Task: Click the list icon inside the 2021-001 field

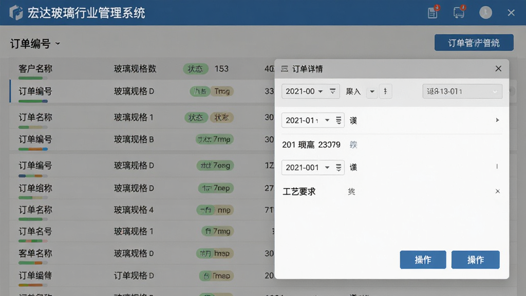Action: (x=339, y=168)
